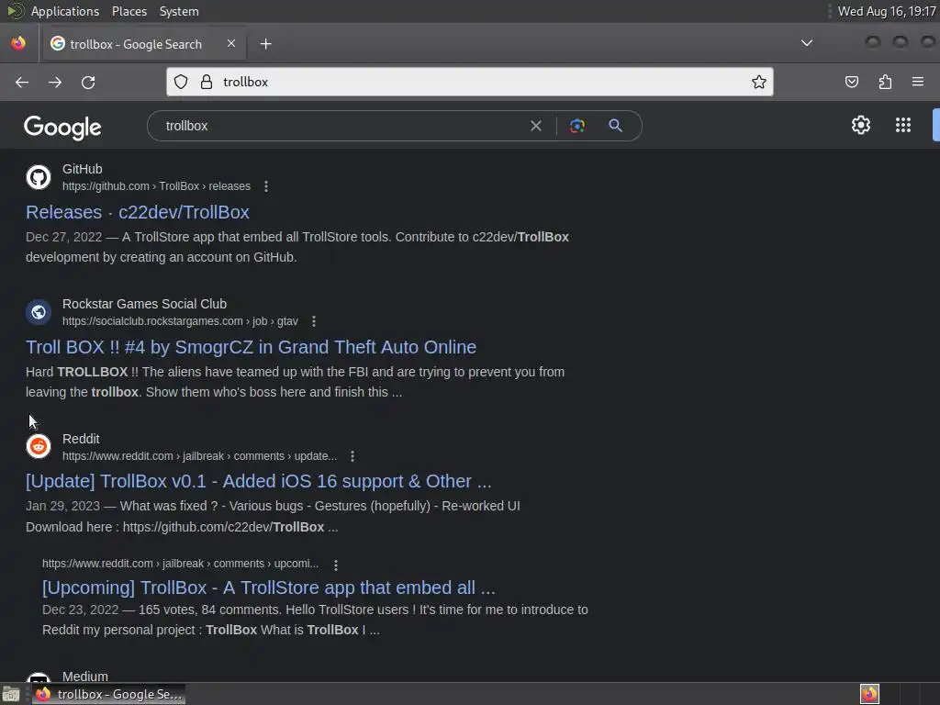Go forward one page
Viewport: 940px width, 705px height.
pyautogui.click(x=55, y=82)
